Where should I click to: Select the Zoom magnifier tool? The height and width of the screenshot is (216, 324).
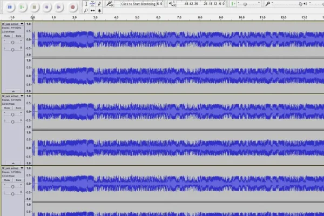(86, 11)
